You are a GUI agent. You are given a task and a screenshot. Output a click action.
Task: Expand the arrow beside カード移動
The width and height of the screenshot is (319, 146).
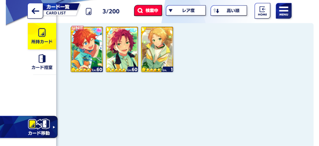tap(54, 127)
